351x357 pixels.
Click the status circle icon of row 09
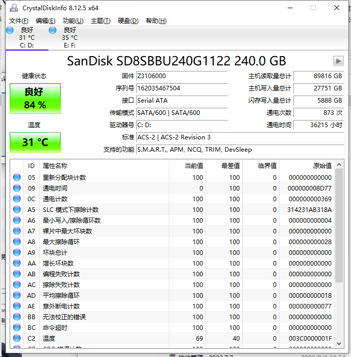17,188
